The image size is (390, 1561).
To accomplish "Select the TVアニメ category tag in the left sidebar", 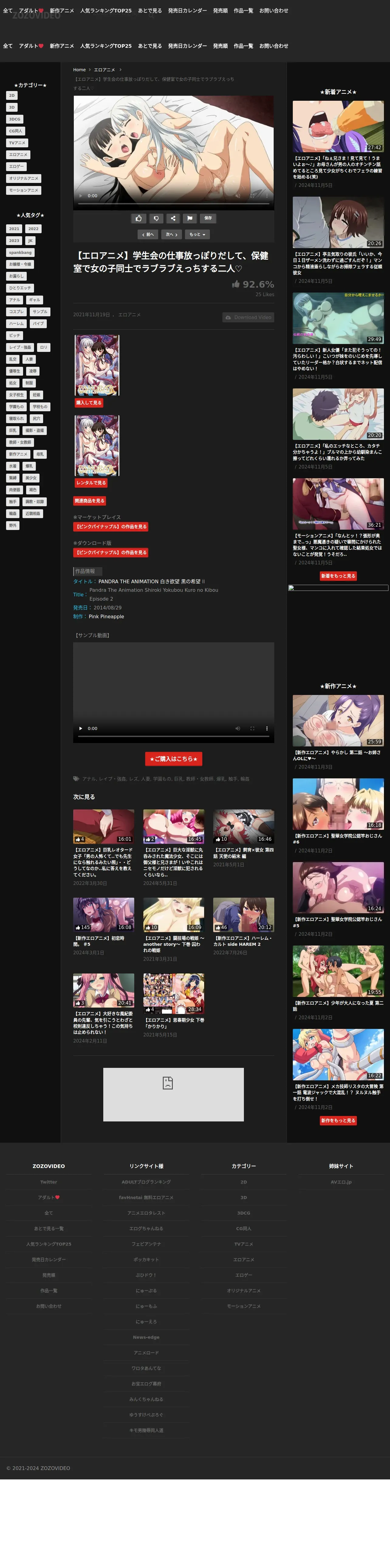I will (x=17, y=143).
